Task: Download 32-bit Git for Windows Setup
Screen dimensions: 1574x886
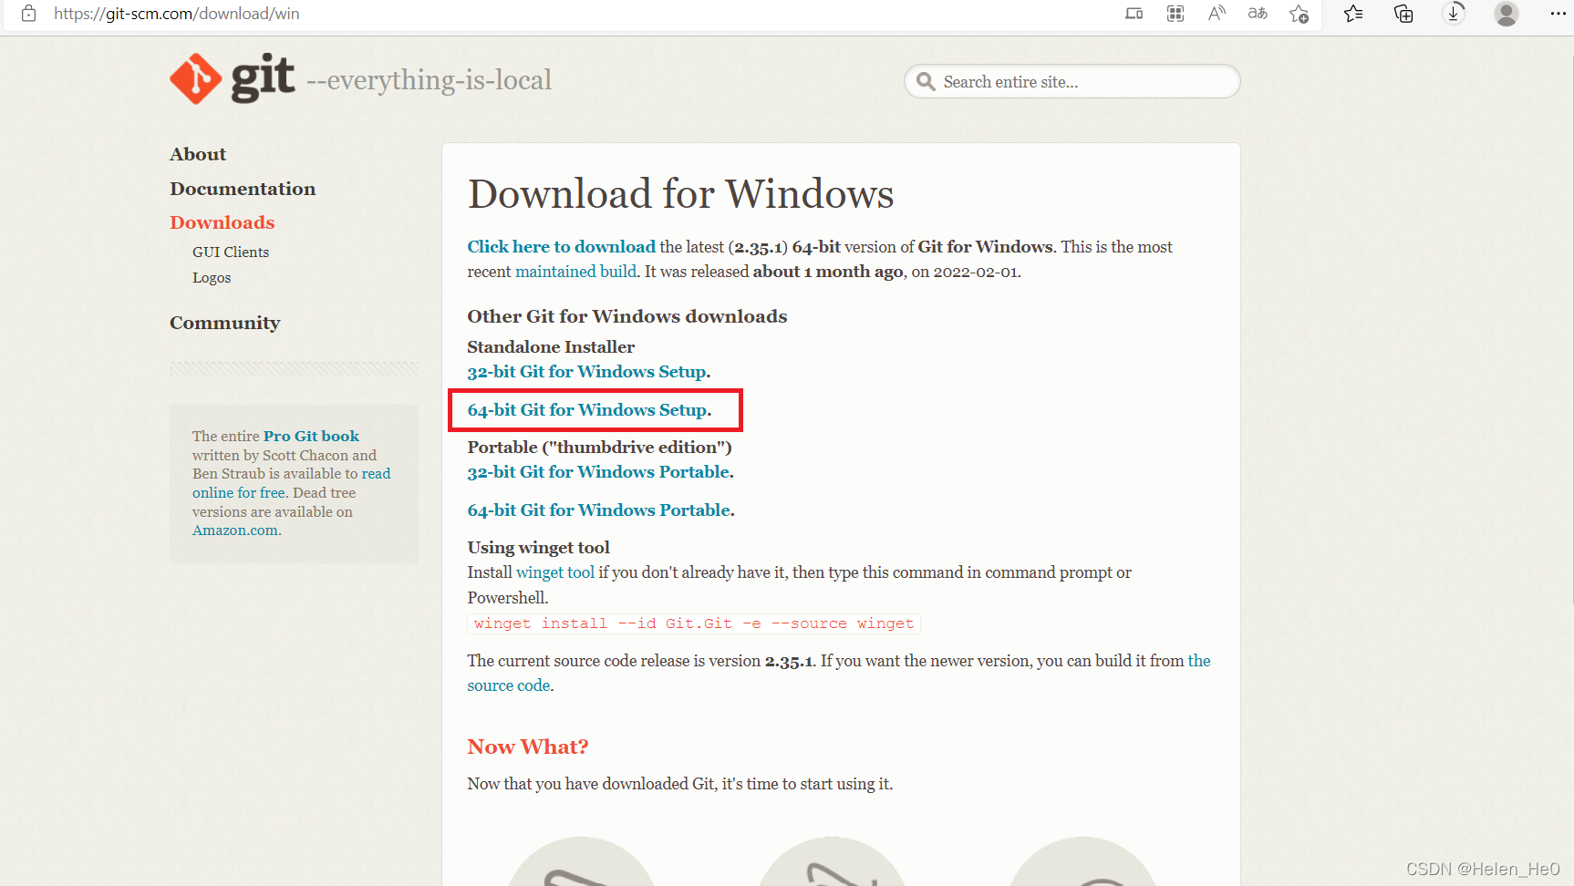Action: (587, 372)
